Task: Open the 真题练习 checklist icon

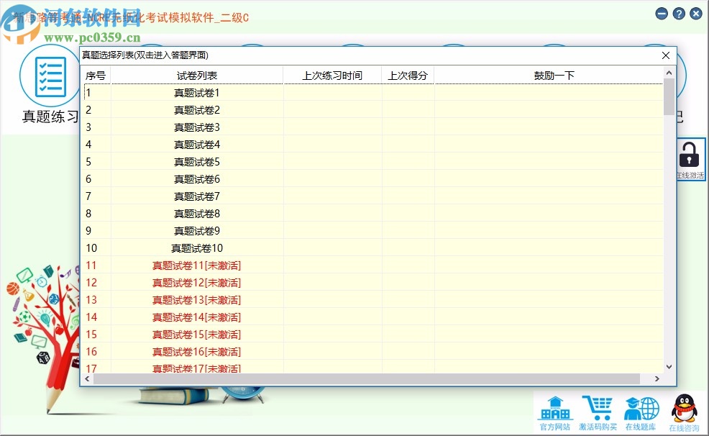Action: 50,76
